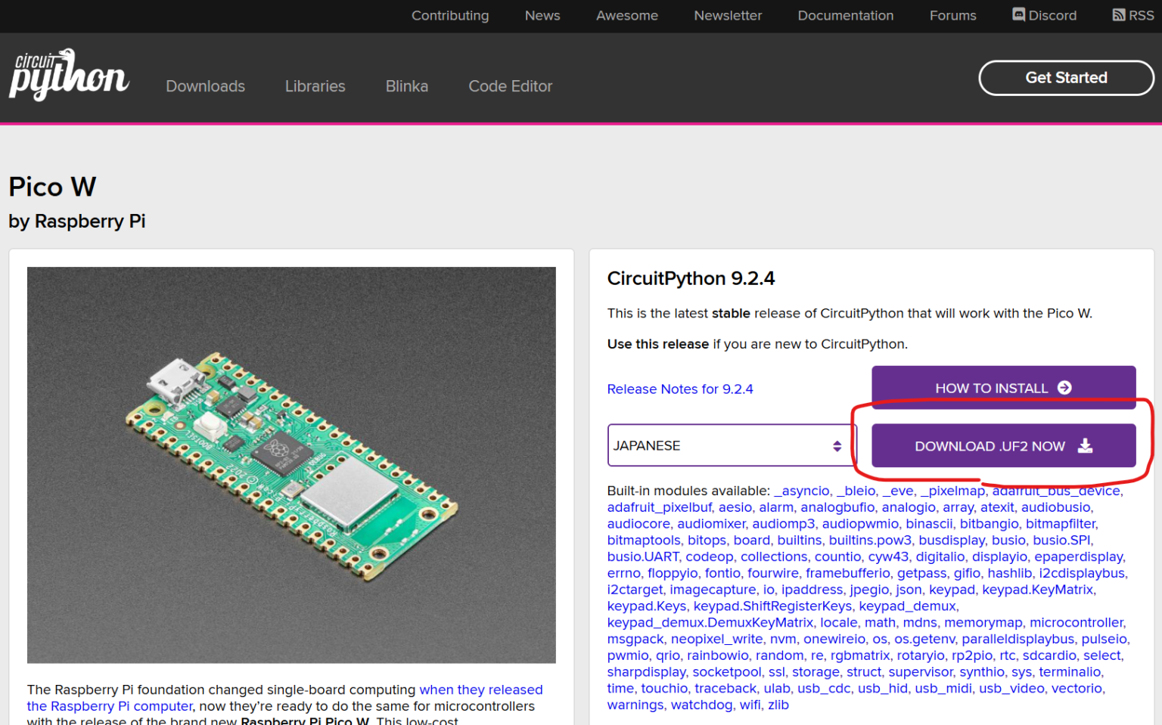1162x725 pixels.
Task: Open the Discord server icon
Action: pyautogui.click(x=1018, y=15)
